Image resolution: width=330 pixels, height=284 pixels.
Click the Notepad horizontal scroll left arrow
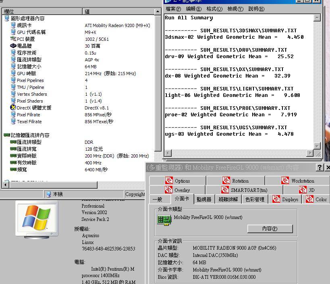pos(168,153)
